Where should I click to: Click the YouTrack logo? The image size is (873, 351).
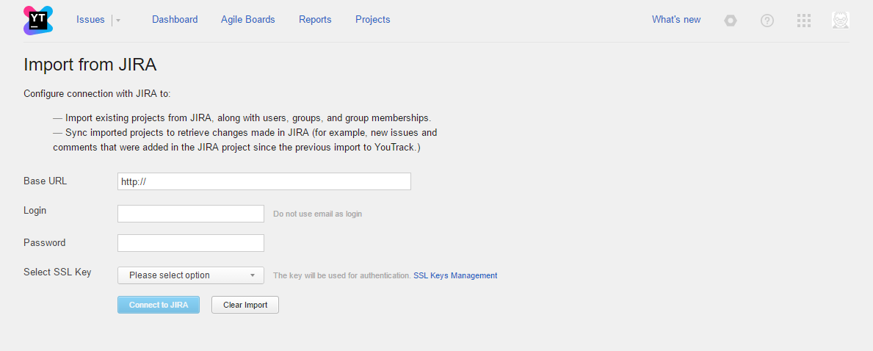38,20
